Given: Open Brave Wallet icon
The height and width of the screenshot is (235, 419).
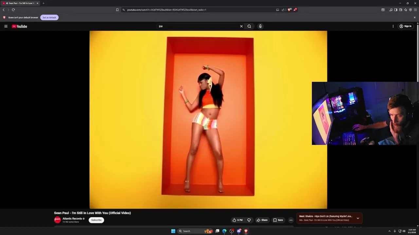Looking at the screenshot, I should tap(401, 10).
